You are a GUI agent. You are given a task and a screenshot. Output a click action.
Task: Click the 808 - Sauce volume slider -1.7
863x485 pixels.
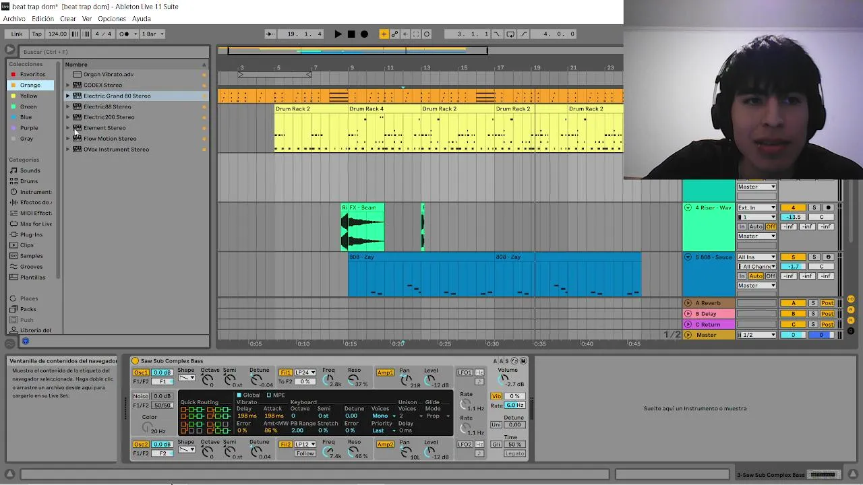[794, 267]
